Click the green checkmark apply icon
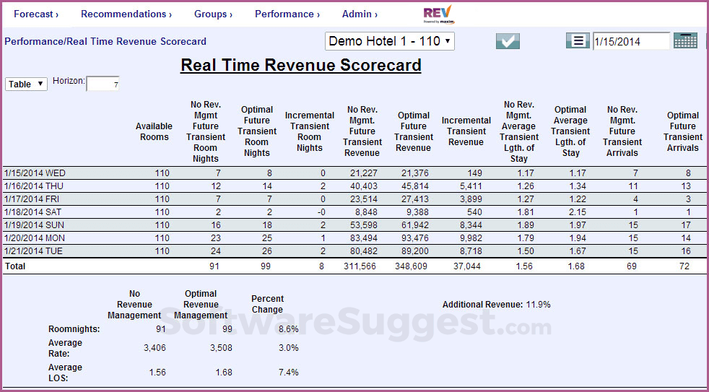The height and width of the screenshot is (392, 709). (508, 41)
